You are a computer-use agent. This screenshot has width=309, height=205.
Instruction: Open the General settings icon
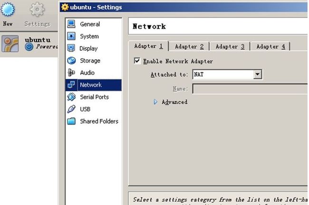point(71,24)
